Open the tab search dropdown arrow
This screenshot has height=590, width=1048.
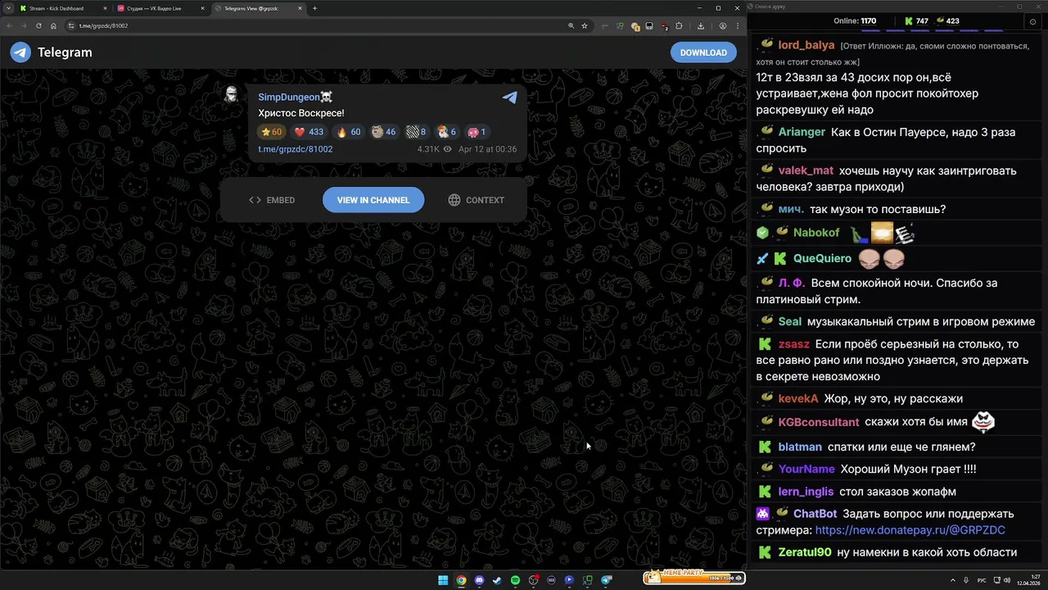8,8
